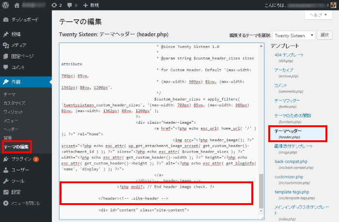Open the コメント comments.php template
The image size is (339, 222).
point(280,86)
